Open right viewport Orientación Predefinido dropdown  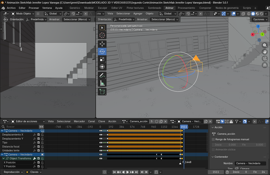click(x=124, y=19)
